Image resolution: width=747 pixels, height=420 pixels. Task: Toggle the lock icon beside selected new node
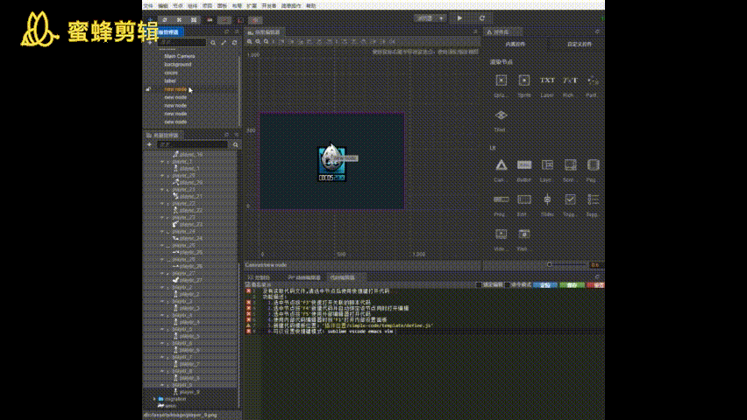click(148, 89)
